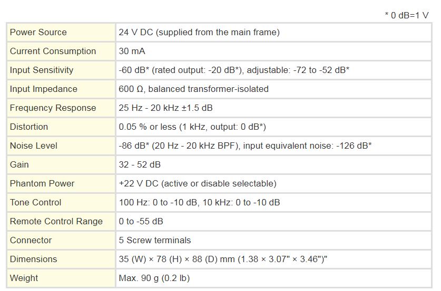Click the Input Impedance label

[44, 89]
